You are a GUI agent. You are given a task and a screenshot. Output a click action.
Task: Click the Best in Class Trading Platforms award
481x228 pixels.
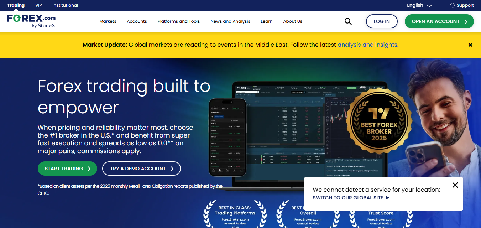tap(235, 214)
